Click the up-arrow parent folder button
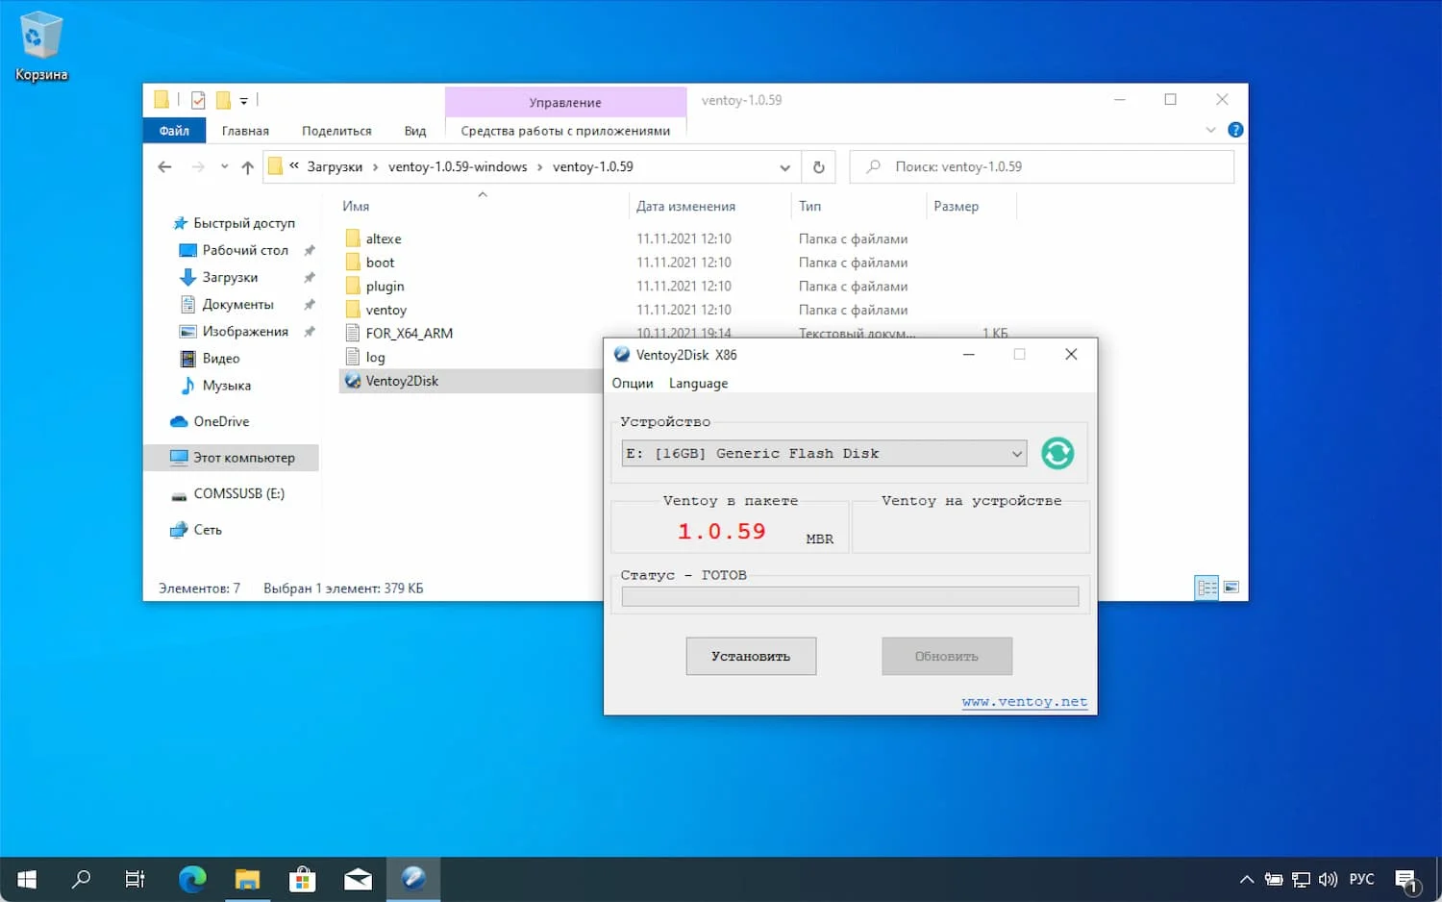The width and height of the screenshot is (1442, 902). pyautogui.click(x=247, y=167)
